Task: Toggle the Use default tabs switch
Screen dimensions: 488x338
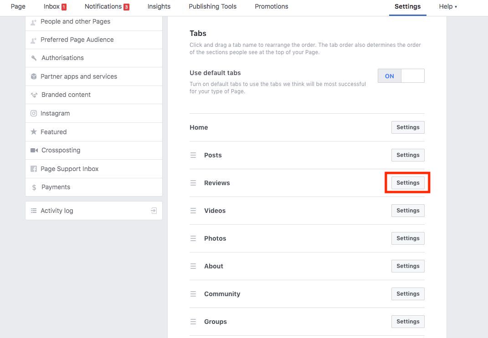Action: tap(401, 76)
